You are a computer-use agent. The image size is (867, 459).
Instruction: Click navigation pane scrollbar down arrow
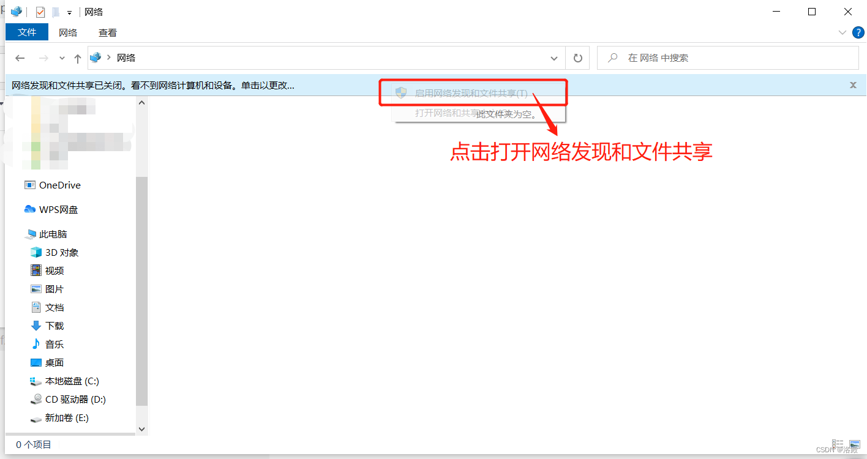[x=142, y=430]
